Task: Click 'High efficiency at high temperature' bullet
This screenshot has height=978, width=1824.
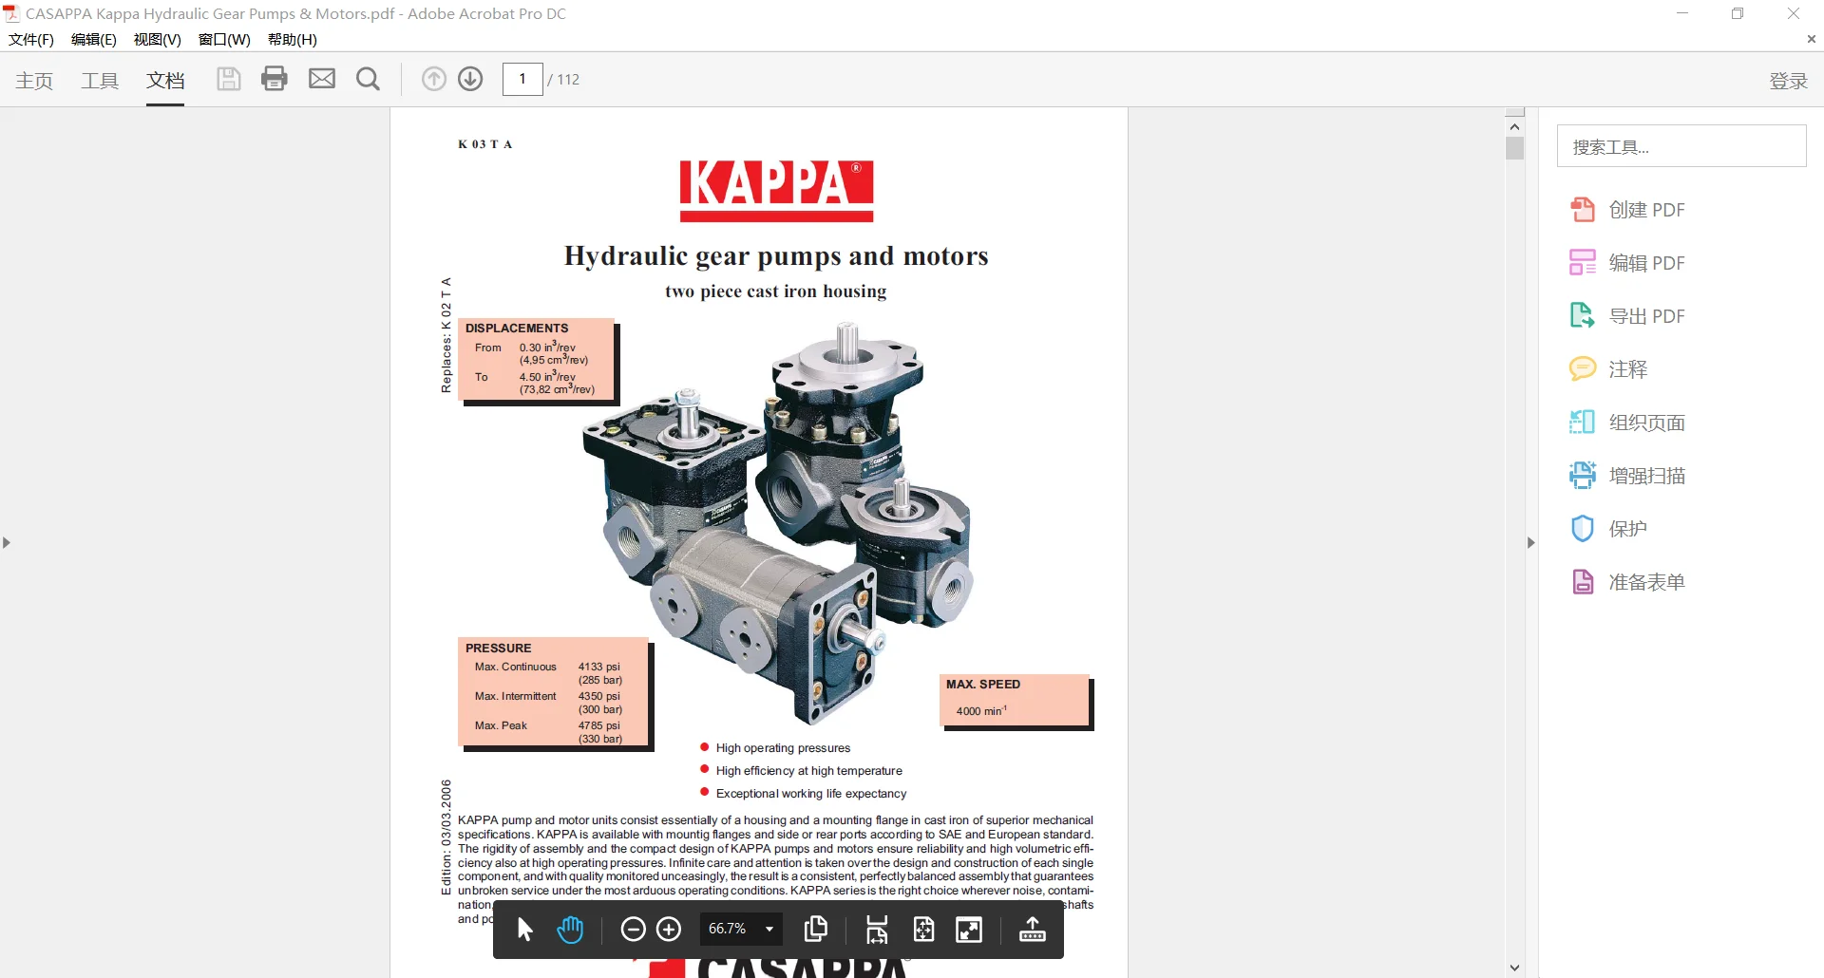Action: [x=809, y=771]
